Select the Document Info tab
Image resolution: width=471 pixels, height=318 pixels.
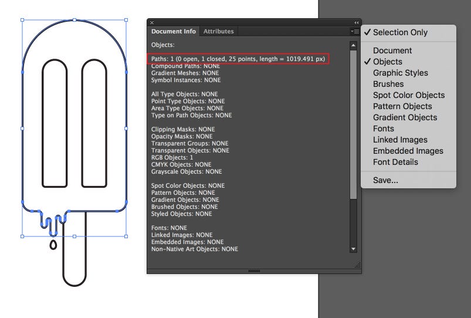pyautogui.click(x=173, y=31)
